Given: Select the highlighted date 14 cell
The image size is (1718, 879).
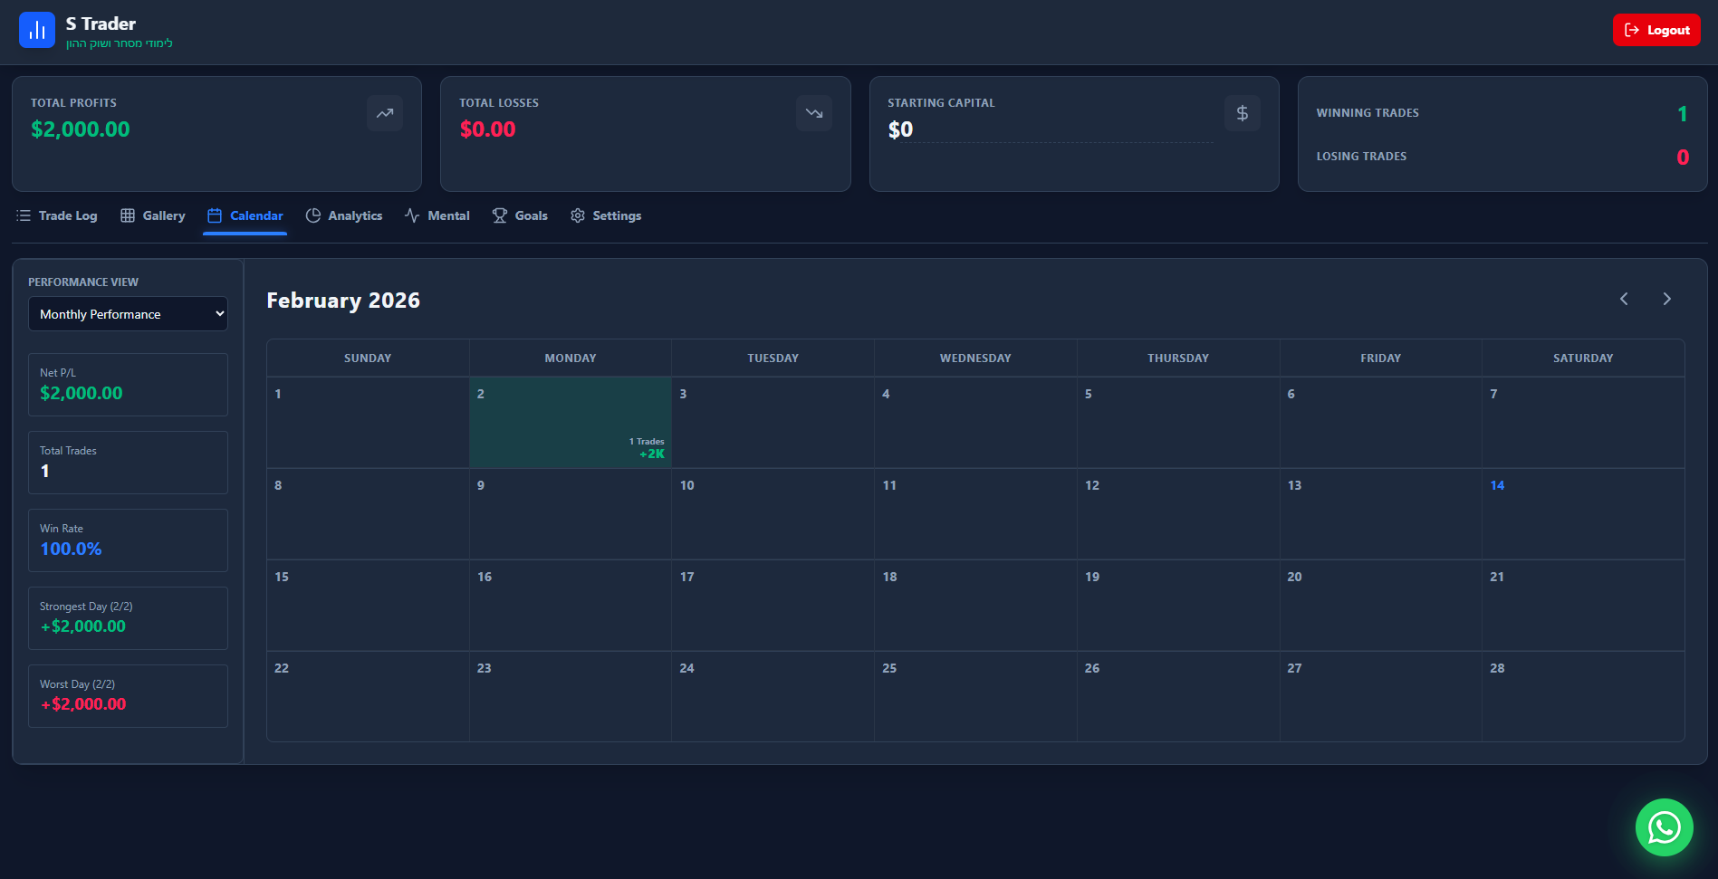Looking at the screenshot, I should (1583, 514).
